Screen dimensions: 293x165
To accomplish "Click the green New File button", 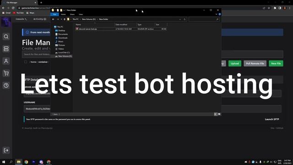I will pos(276,63).
